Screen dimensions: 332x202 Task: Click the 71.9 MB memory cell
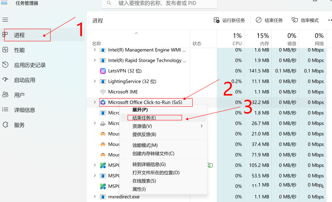[260, 155]
